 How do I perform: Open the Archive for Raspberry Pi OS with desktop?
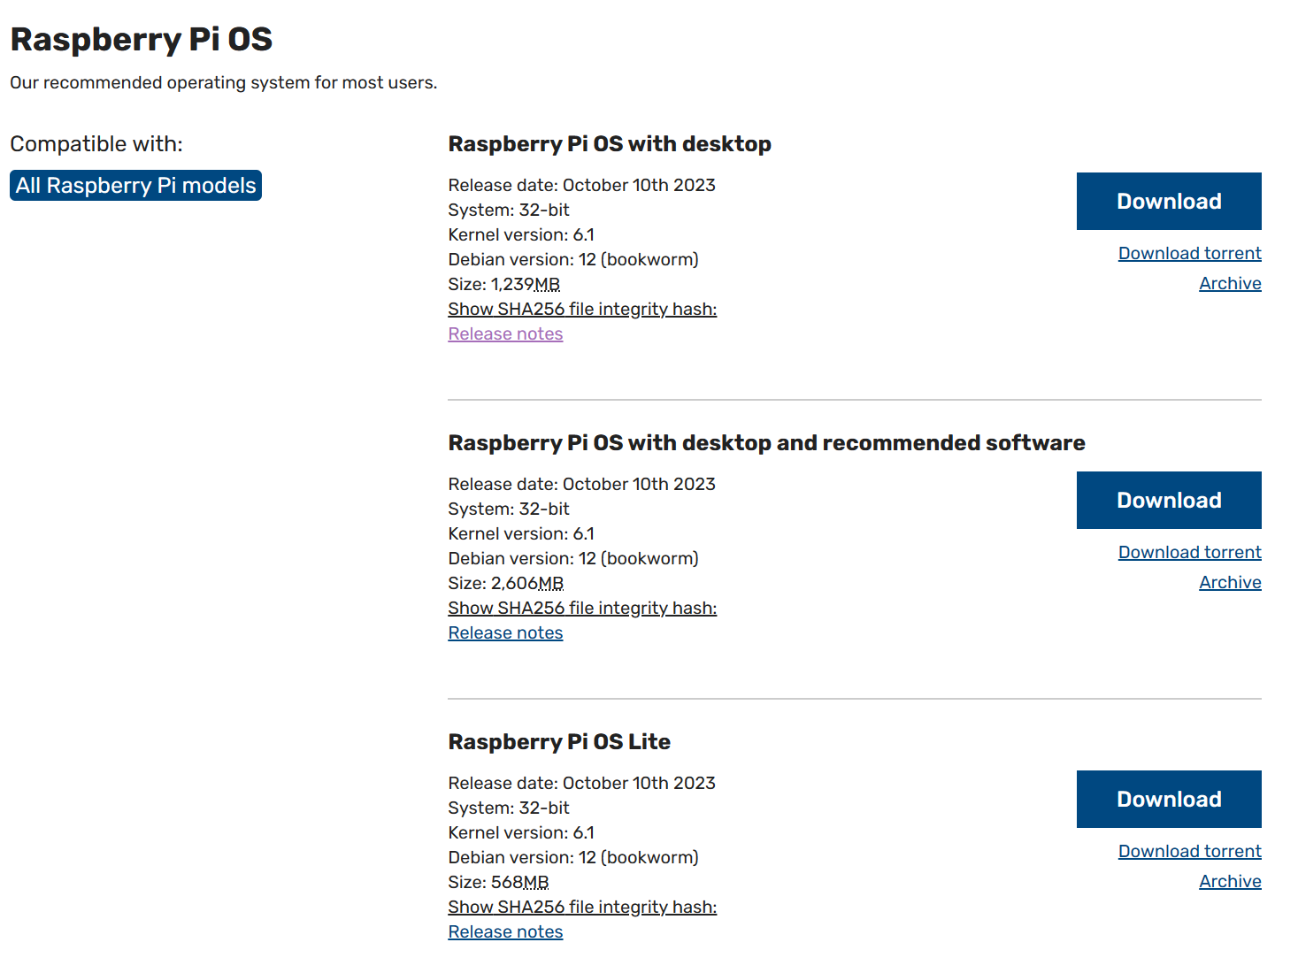coord(1230,283)
